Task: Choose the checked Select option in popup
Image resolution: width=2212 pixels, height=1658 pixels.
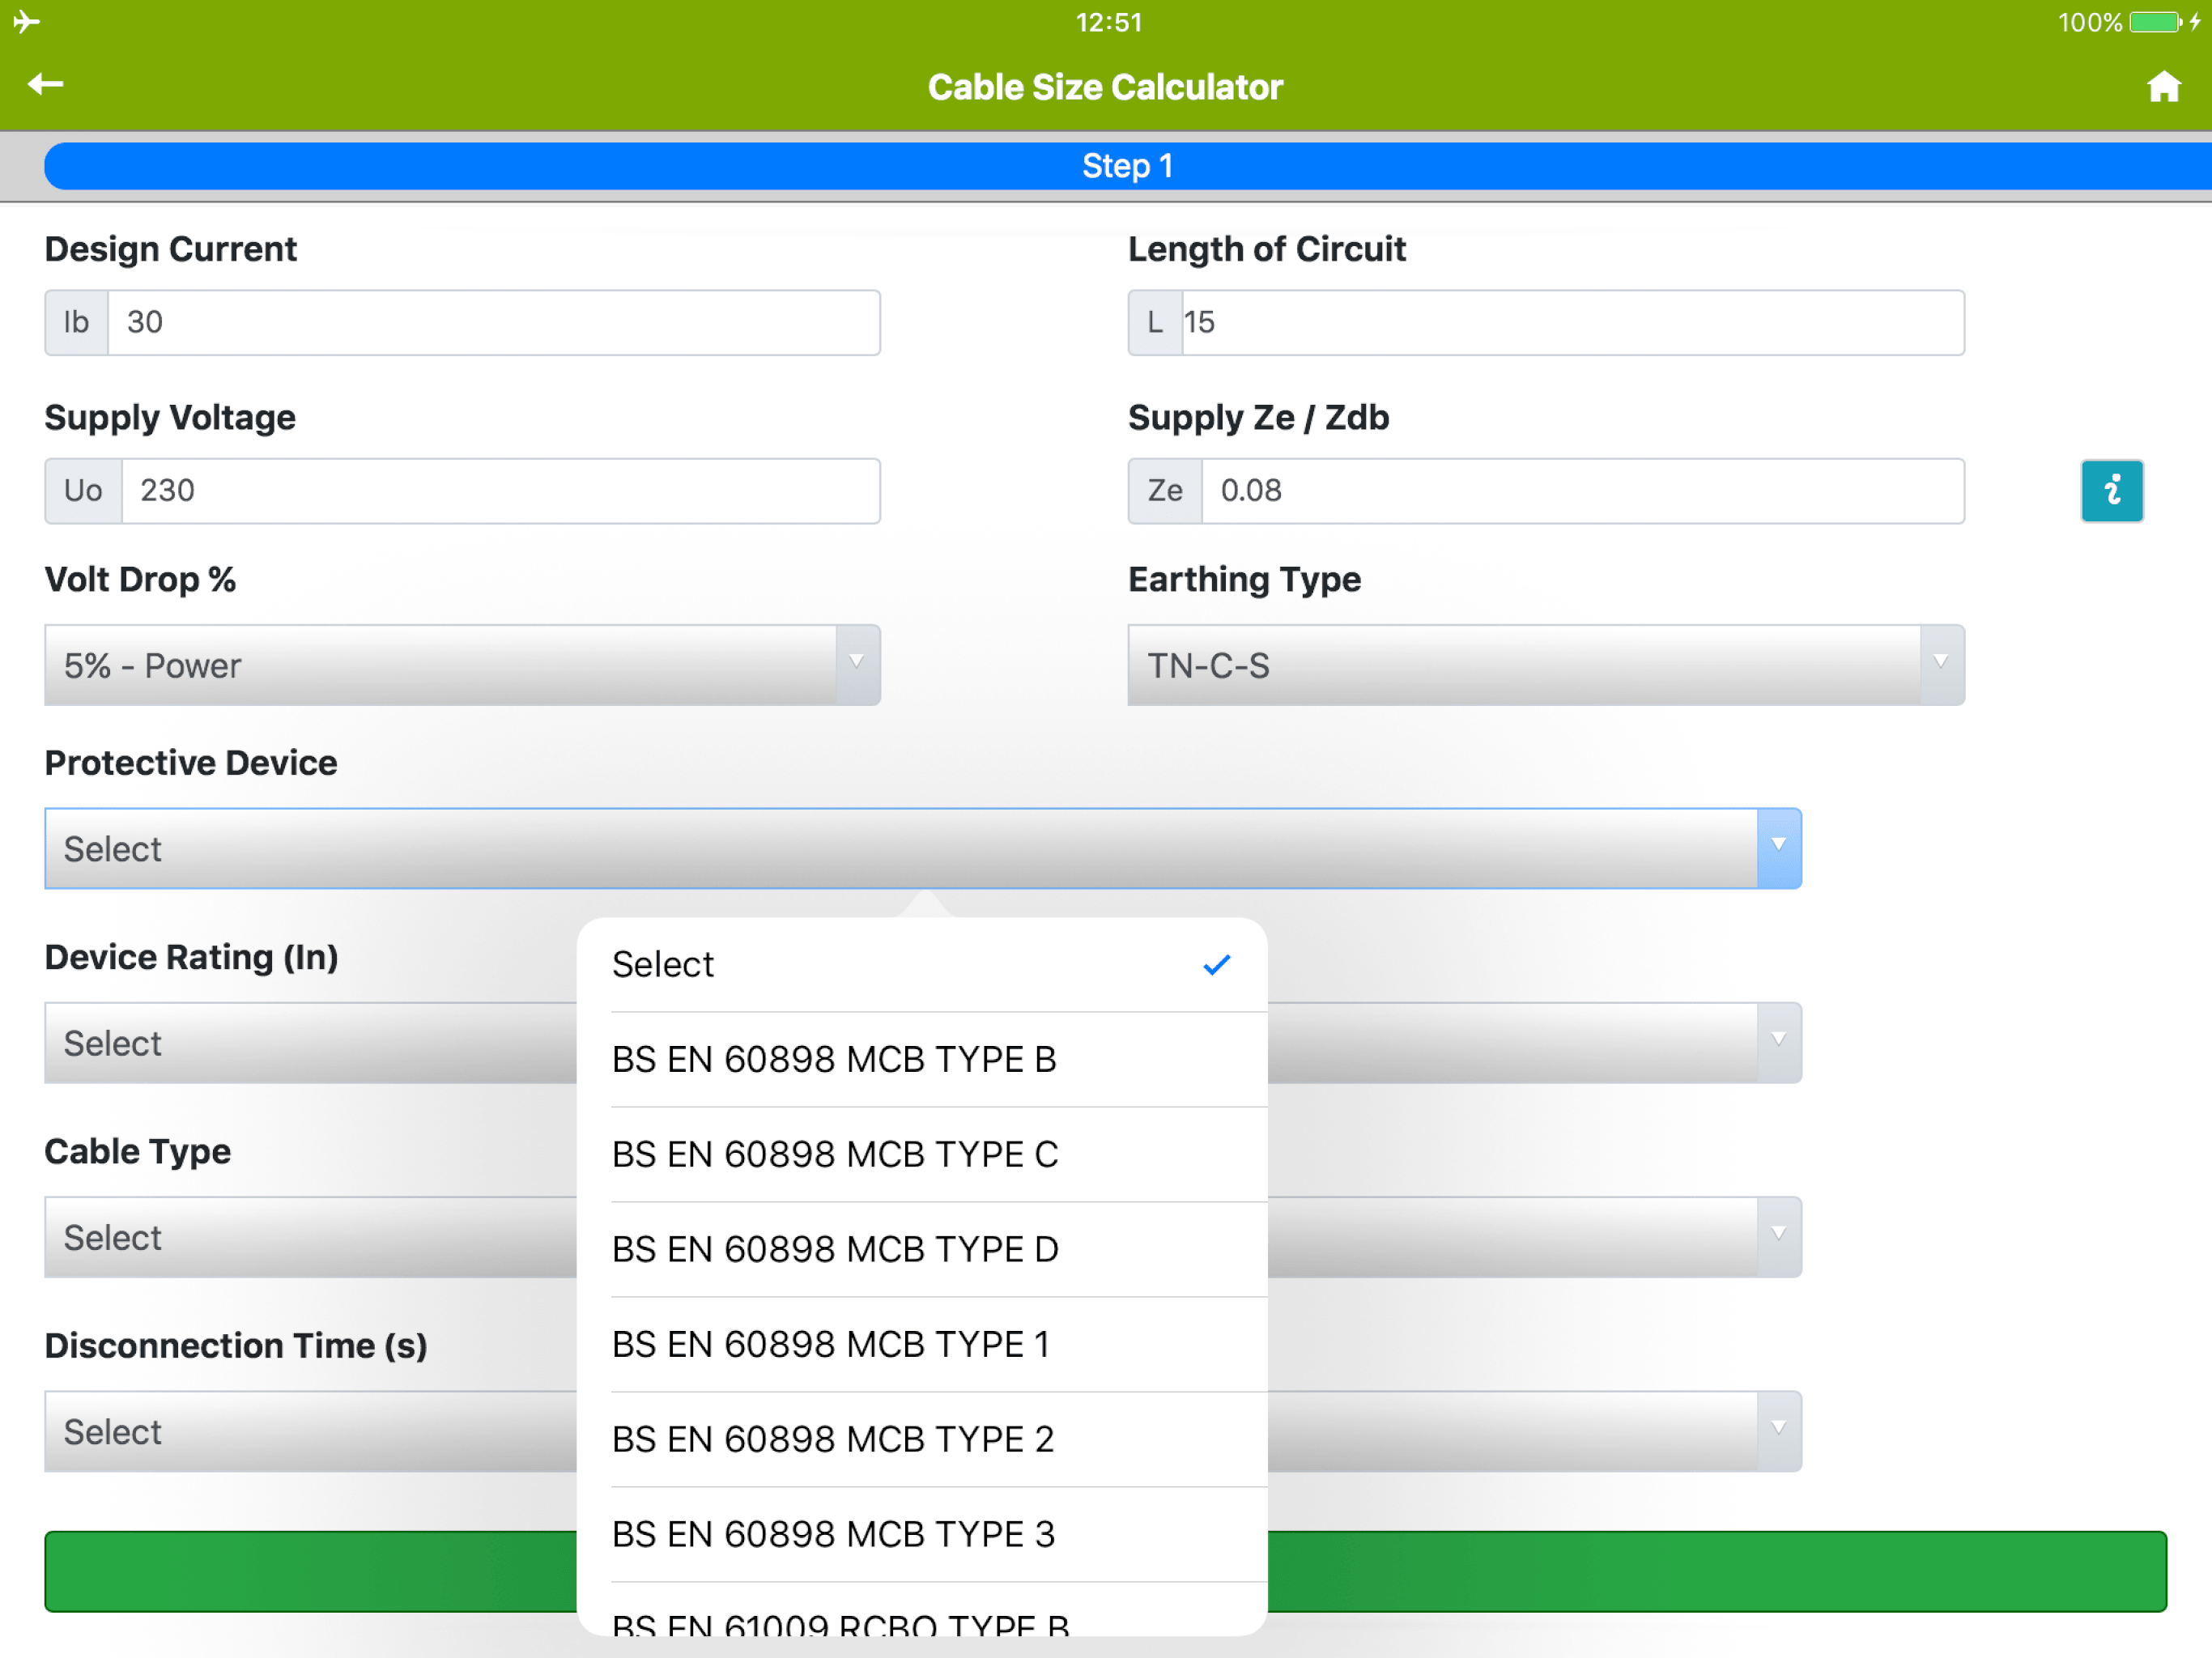Action: pos(920,964)
